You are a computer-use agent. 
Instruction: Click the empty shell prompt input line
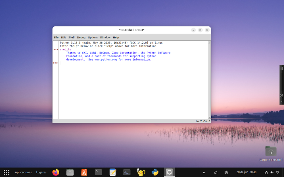click(x=114, y=63)
